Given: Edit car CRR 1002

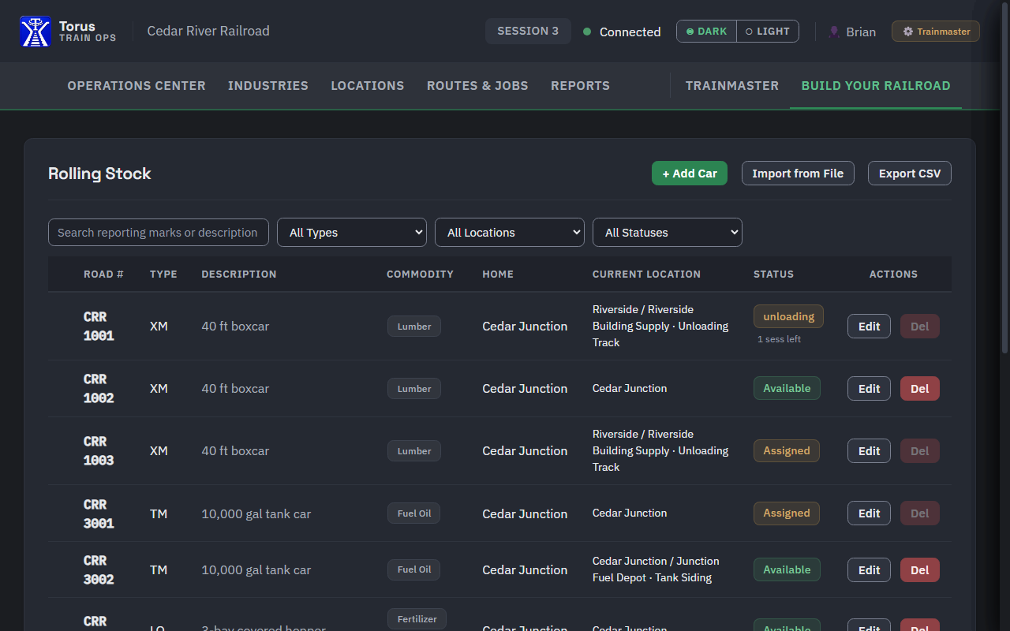Looking at the screenshot, I should [869, 389].
